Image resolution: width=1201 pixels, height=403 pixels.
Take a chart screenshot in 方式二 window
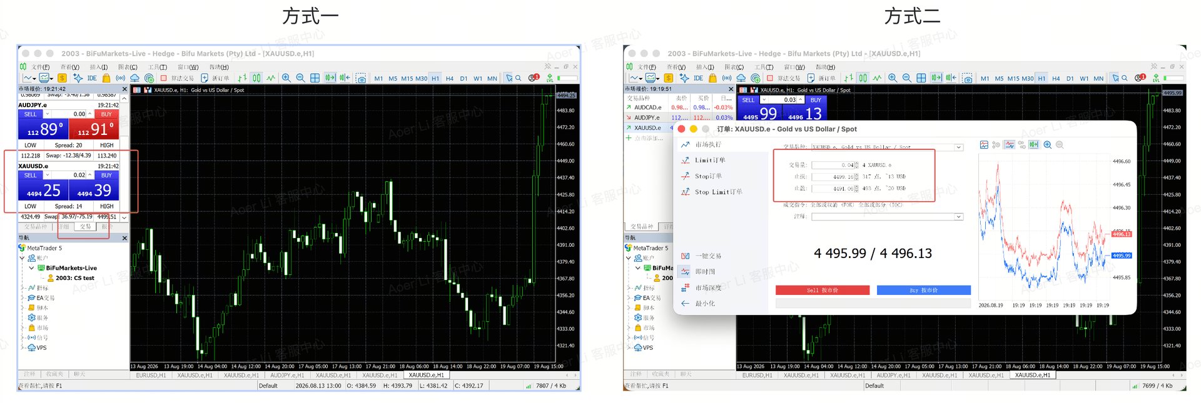[x=967, y=78]
